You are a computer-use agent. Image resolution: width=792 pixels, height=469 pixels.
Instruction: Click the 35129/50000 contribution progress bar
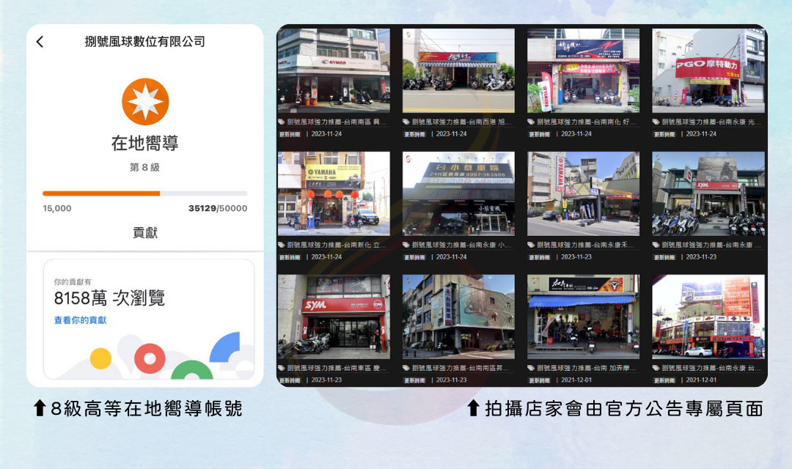coord(144,193)
